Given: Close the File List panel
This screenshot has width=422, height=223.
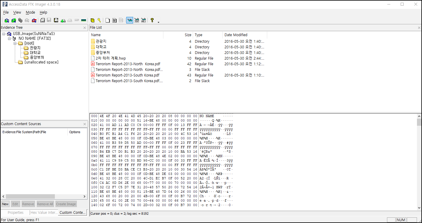Looking at the screenshot, I should [419, 28].
